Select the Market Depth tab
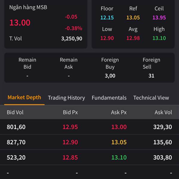The height and width of the screenshot is (179, 179). (24, 98)
